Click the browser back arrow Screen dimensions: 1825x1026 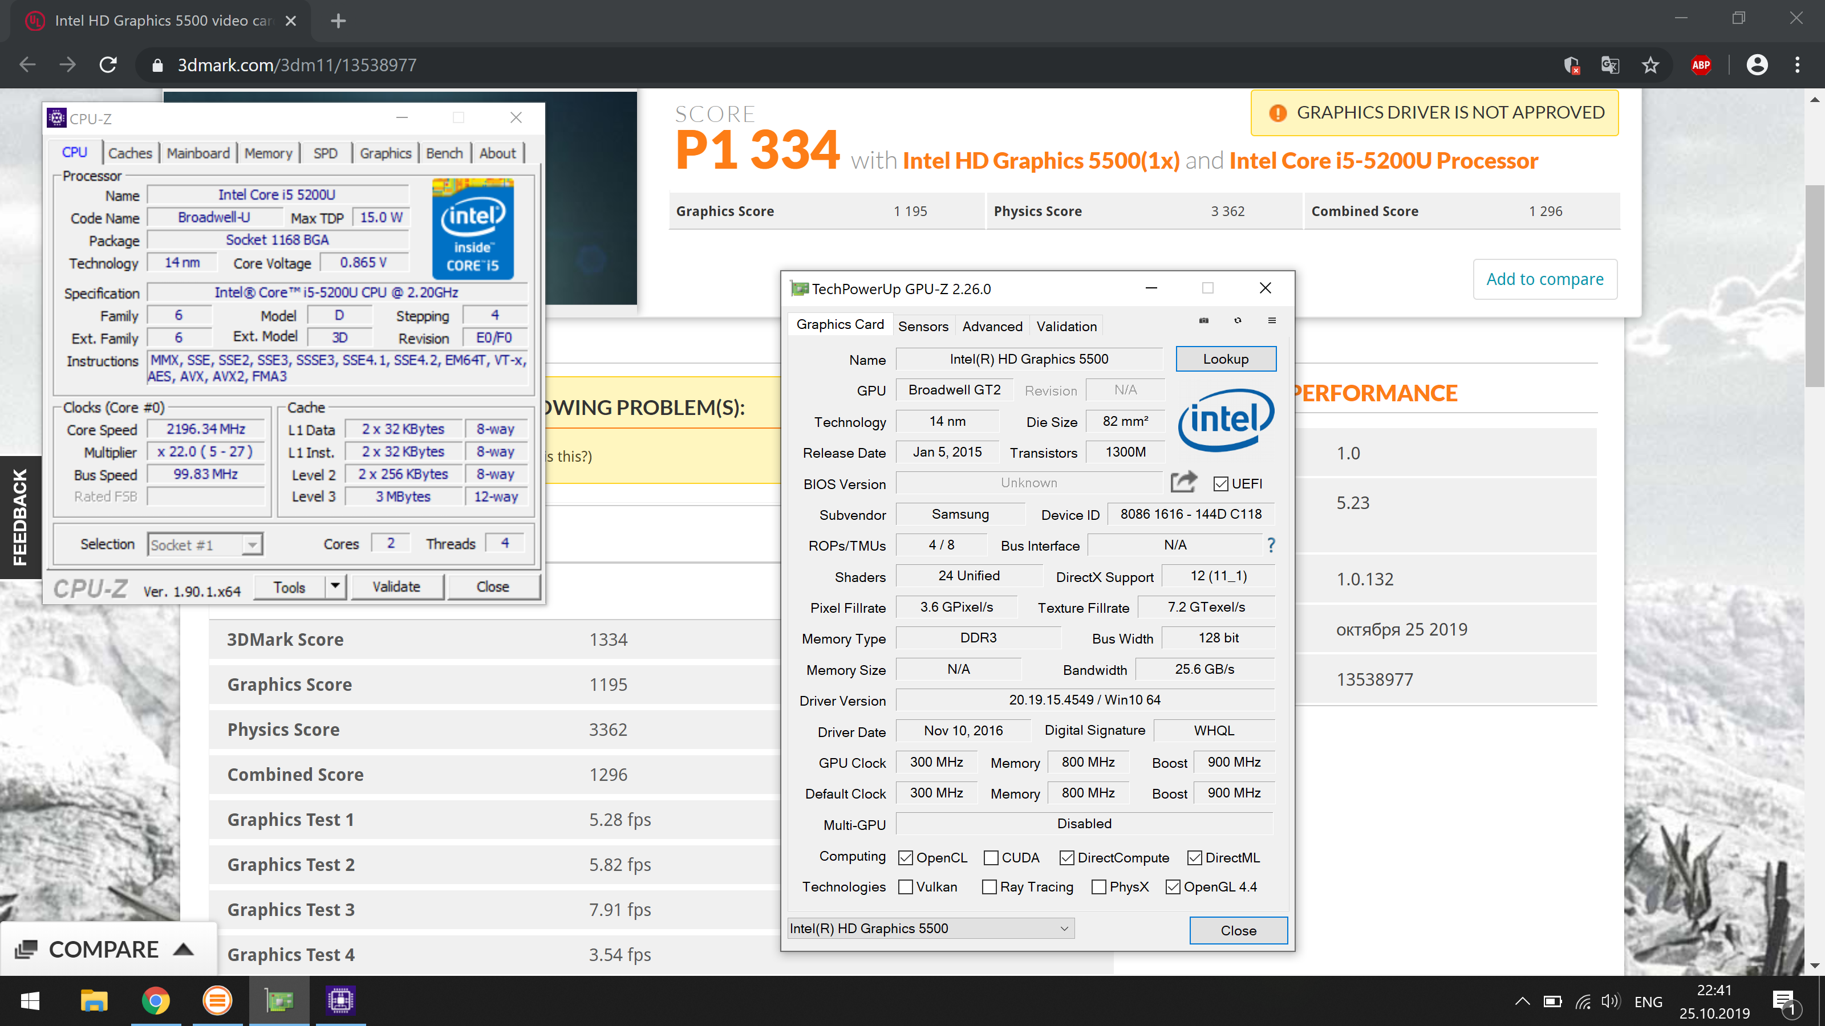pos(27,65)
